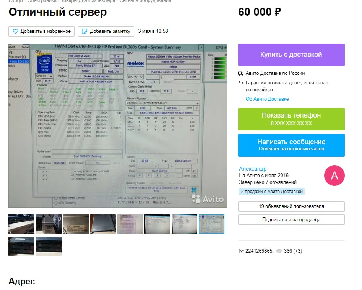Screen dimensions: 362x290
Task: Open the Об Авито Доставке link
Action: coord(267,99)
